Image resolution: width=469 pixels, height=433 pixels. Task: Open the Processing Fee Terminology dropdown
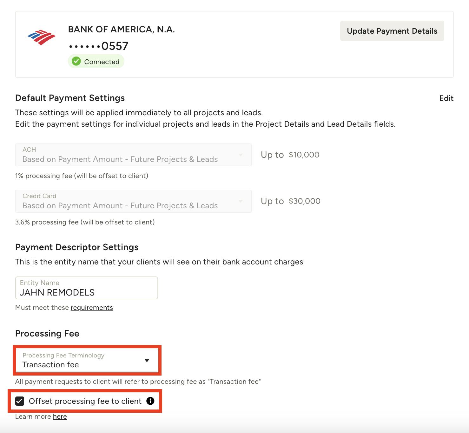86,361
